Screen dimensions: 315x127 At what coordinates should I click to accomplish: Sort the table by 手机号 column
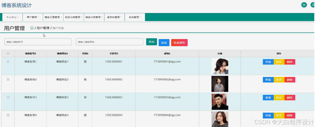[114, 53]
